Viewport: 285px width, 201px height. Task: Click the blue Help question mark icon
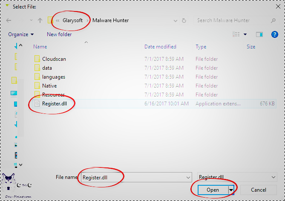pyautogui.click(x=274, y=34)
